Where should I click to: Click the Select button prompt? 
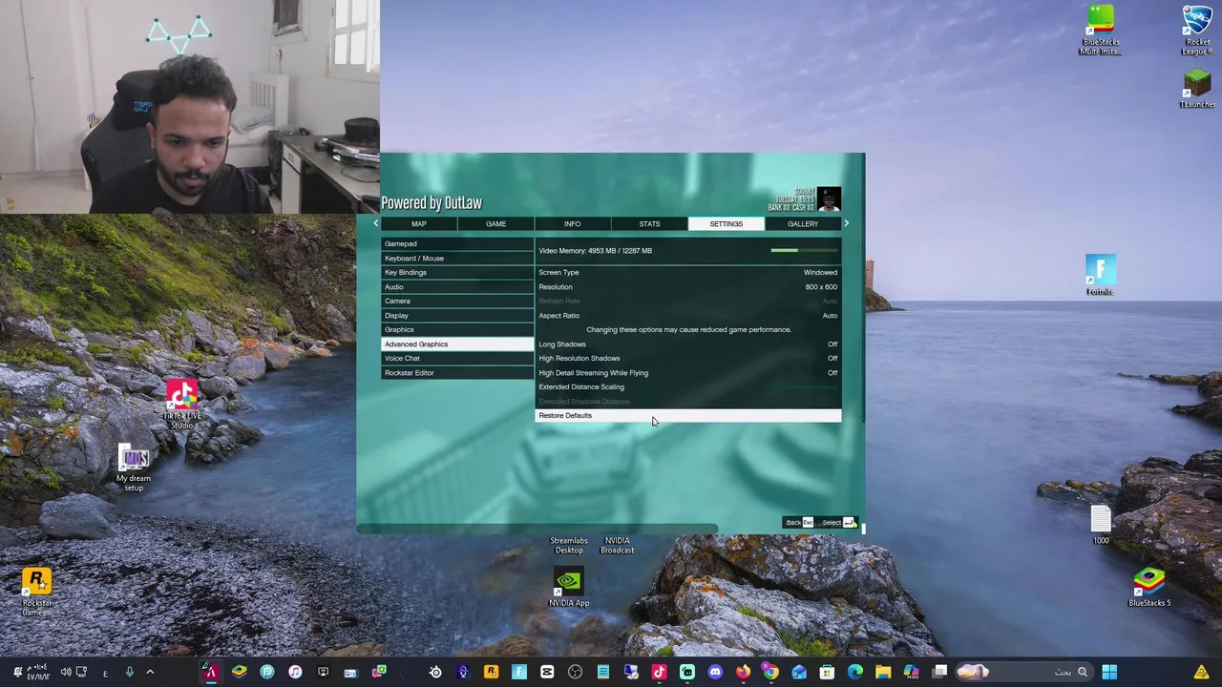[838, 523]
